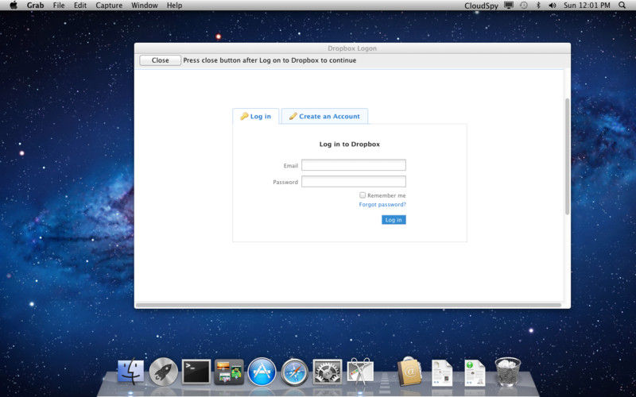Screen dimensions: 636x397
Task: Open Mission Control in the Dock
Action: (229, 372)
